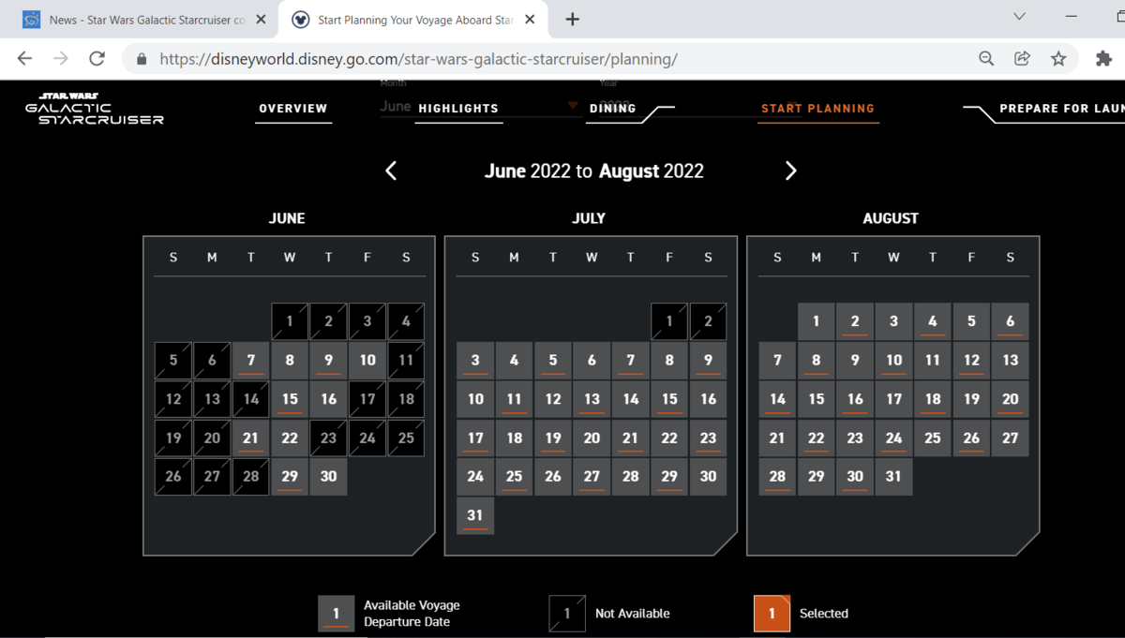Image resolution: width=1125 pixels, height=638 pixels.
Task: Bookmark this page with star icon
Action: pos(1058,58)
